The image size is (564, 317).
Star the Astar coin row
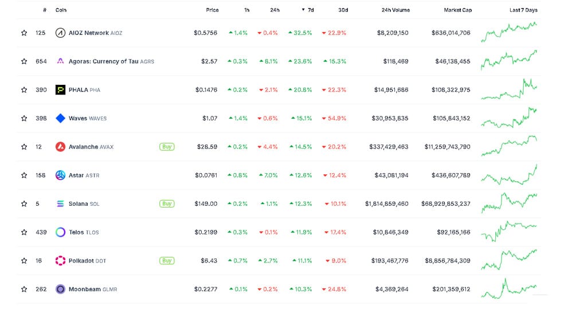point(24,175)
